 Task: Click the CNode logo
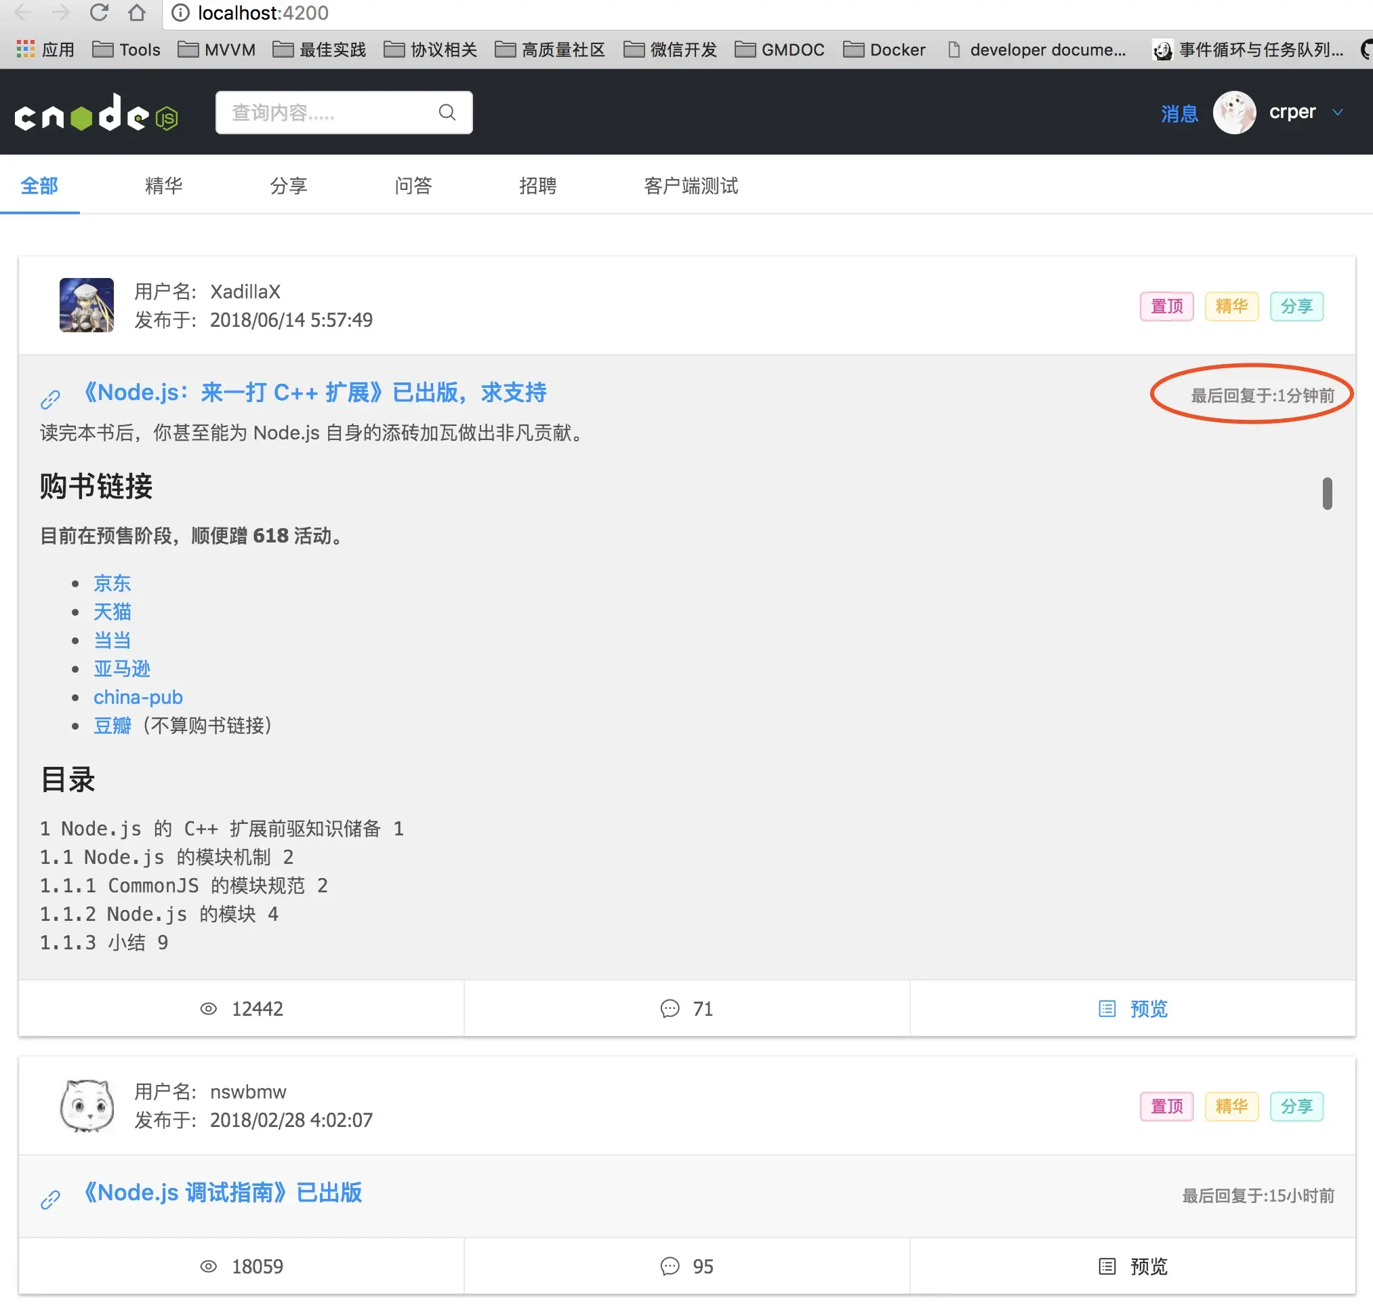click(x=96, y=113)
